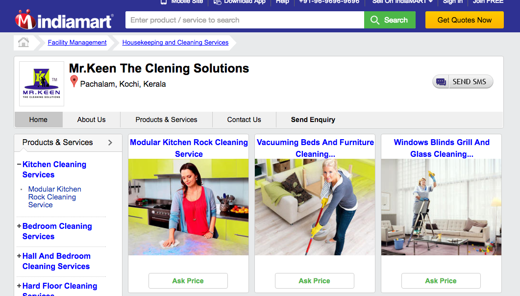Click the Mobile Site device icon
The image size is (520, 296).
(164, 2)
